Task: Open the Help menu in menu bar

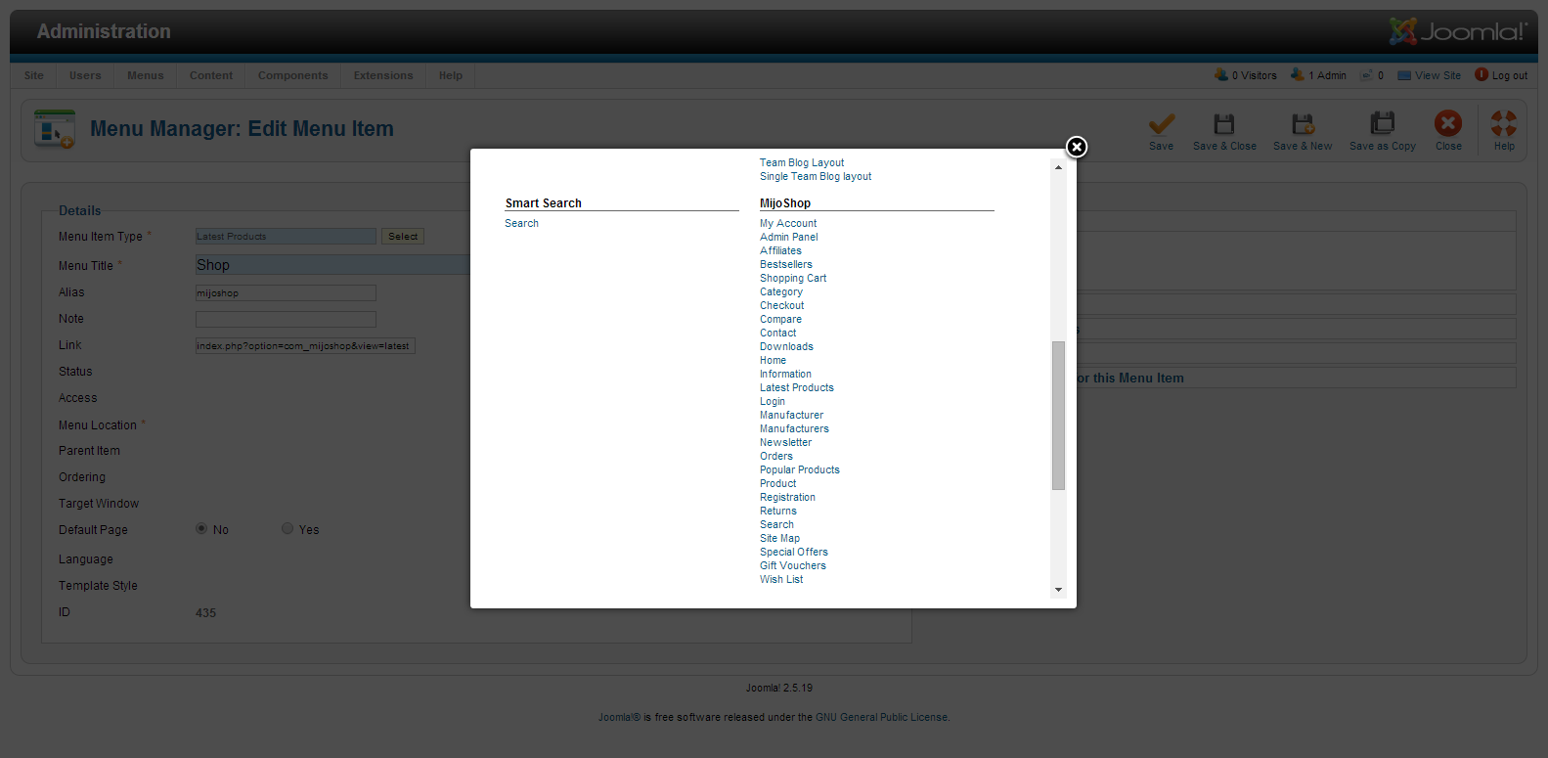Action: pos(451,75)
